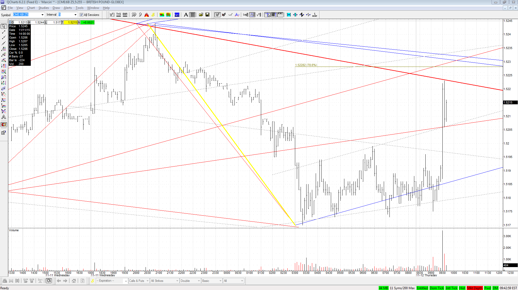The height and width of the screenshot is (290, 518).
Task: Select the Log scale toolbar icon
Action: (245, 15)
